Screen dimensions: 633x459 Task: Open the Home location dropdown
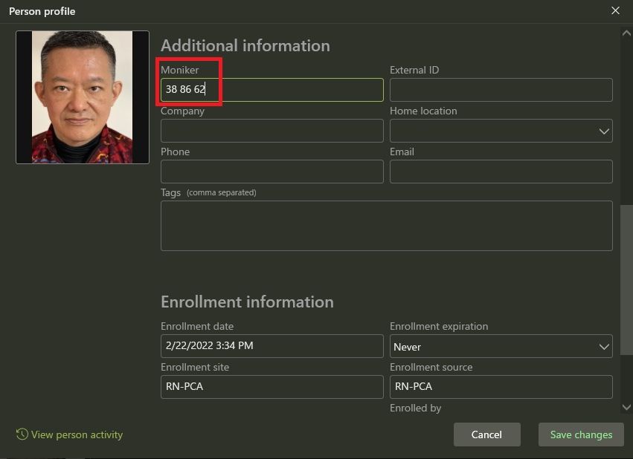pos(501,131)
